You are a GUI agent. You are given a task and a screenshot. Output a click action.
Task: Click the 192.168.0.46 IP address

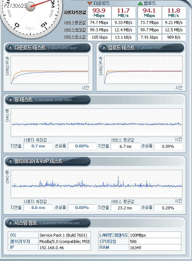coord(51,248)
